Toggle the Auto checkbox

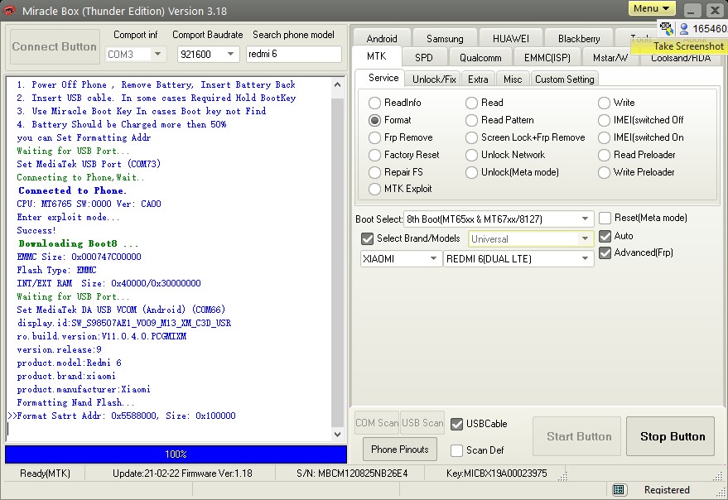click(x=605, y=236)
